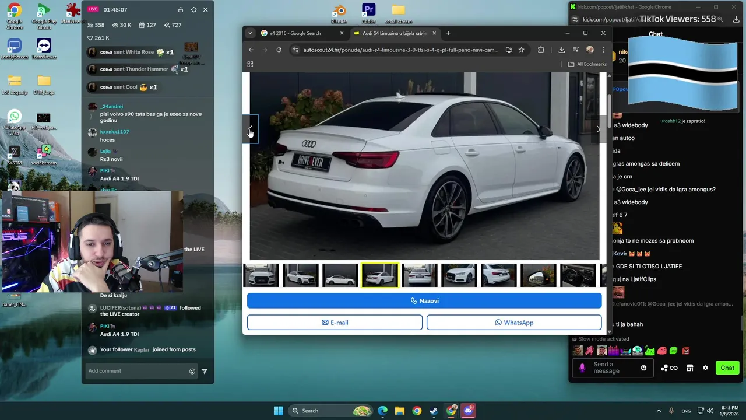The image size is (746, 420).
Task: Click the zoom magnifier in Kick popout address bar
Action: [x=720, y=20]
